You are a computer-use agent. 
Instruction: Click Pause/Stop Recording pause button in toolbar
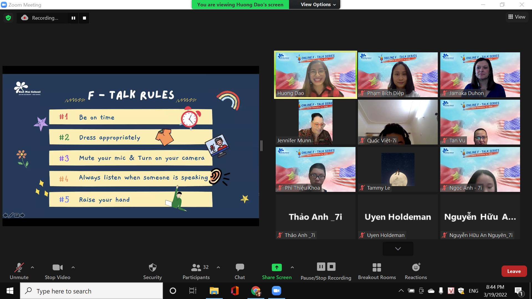[321, 267]
